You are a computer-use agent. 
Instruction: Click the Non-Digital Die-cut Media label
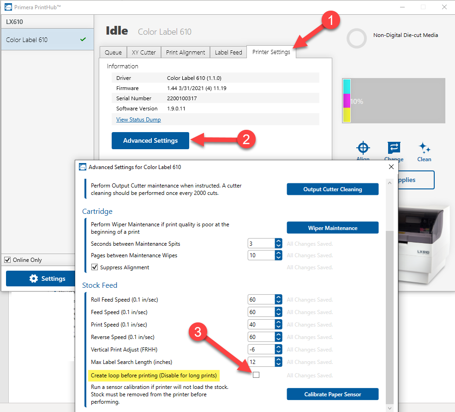click(406, 35)
